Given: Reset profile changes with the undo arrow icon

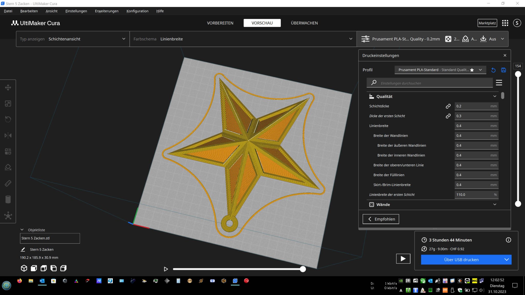Looking at the screenshot, I should [x=493, y=70].
